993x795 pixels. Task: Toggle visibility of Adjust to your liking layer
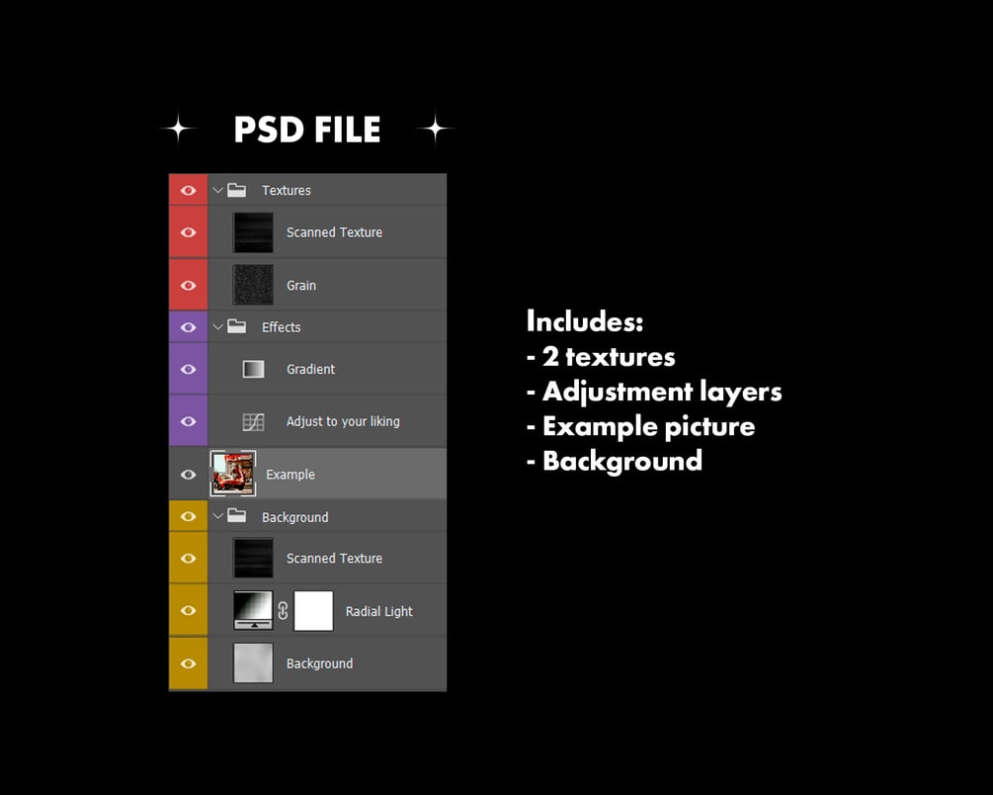[188, 421]
